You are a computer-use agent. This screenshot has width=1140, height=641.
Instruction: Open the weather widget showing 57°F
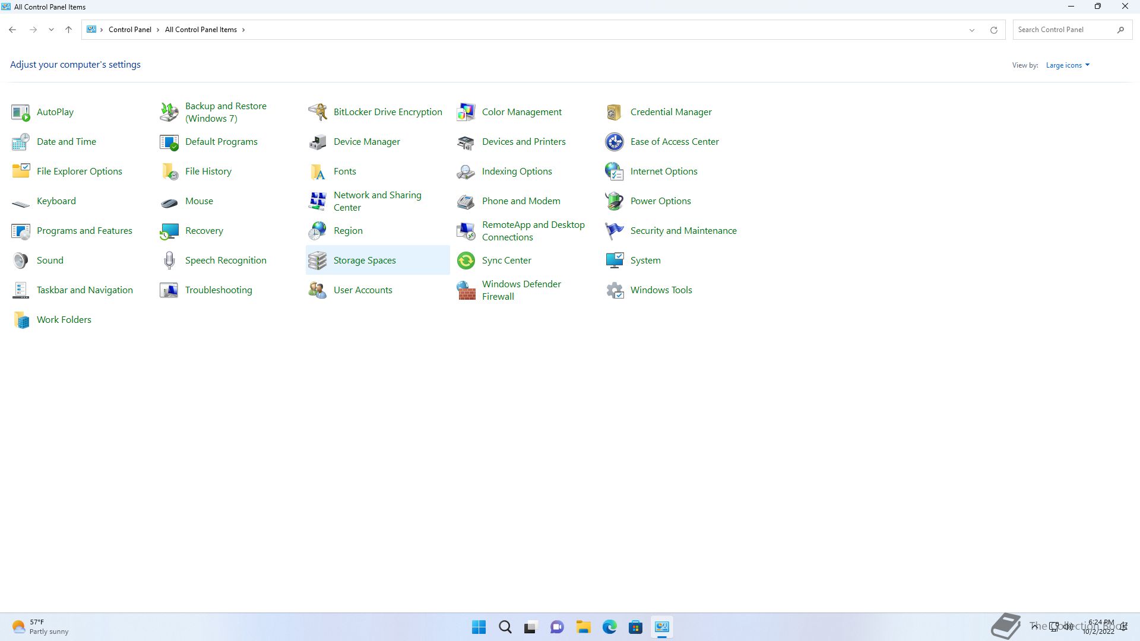40,627
